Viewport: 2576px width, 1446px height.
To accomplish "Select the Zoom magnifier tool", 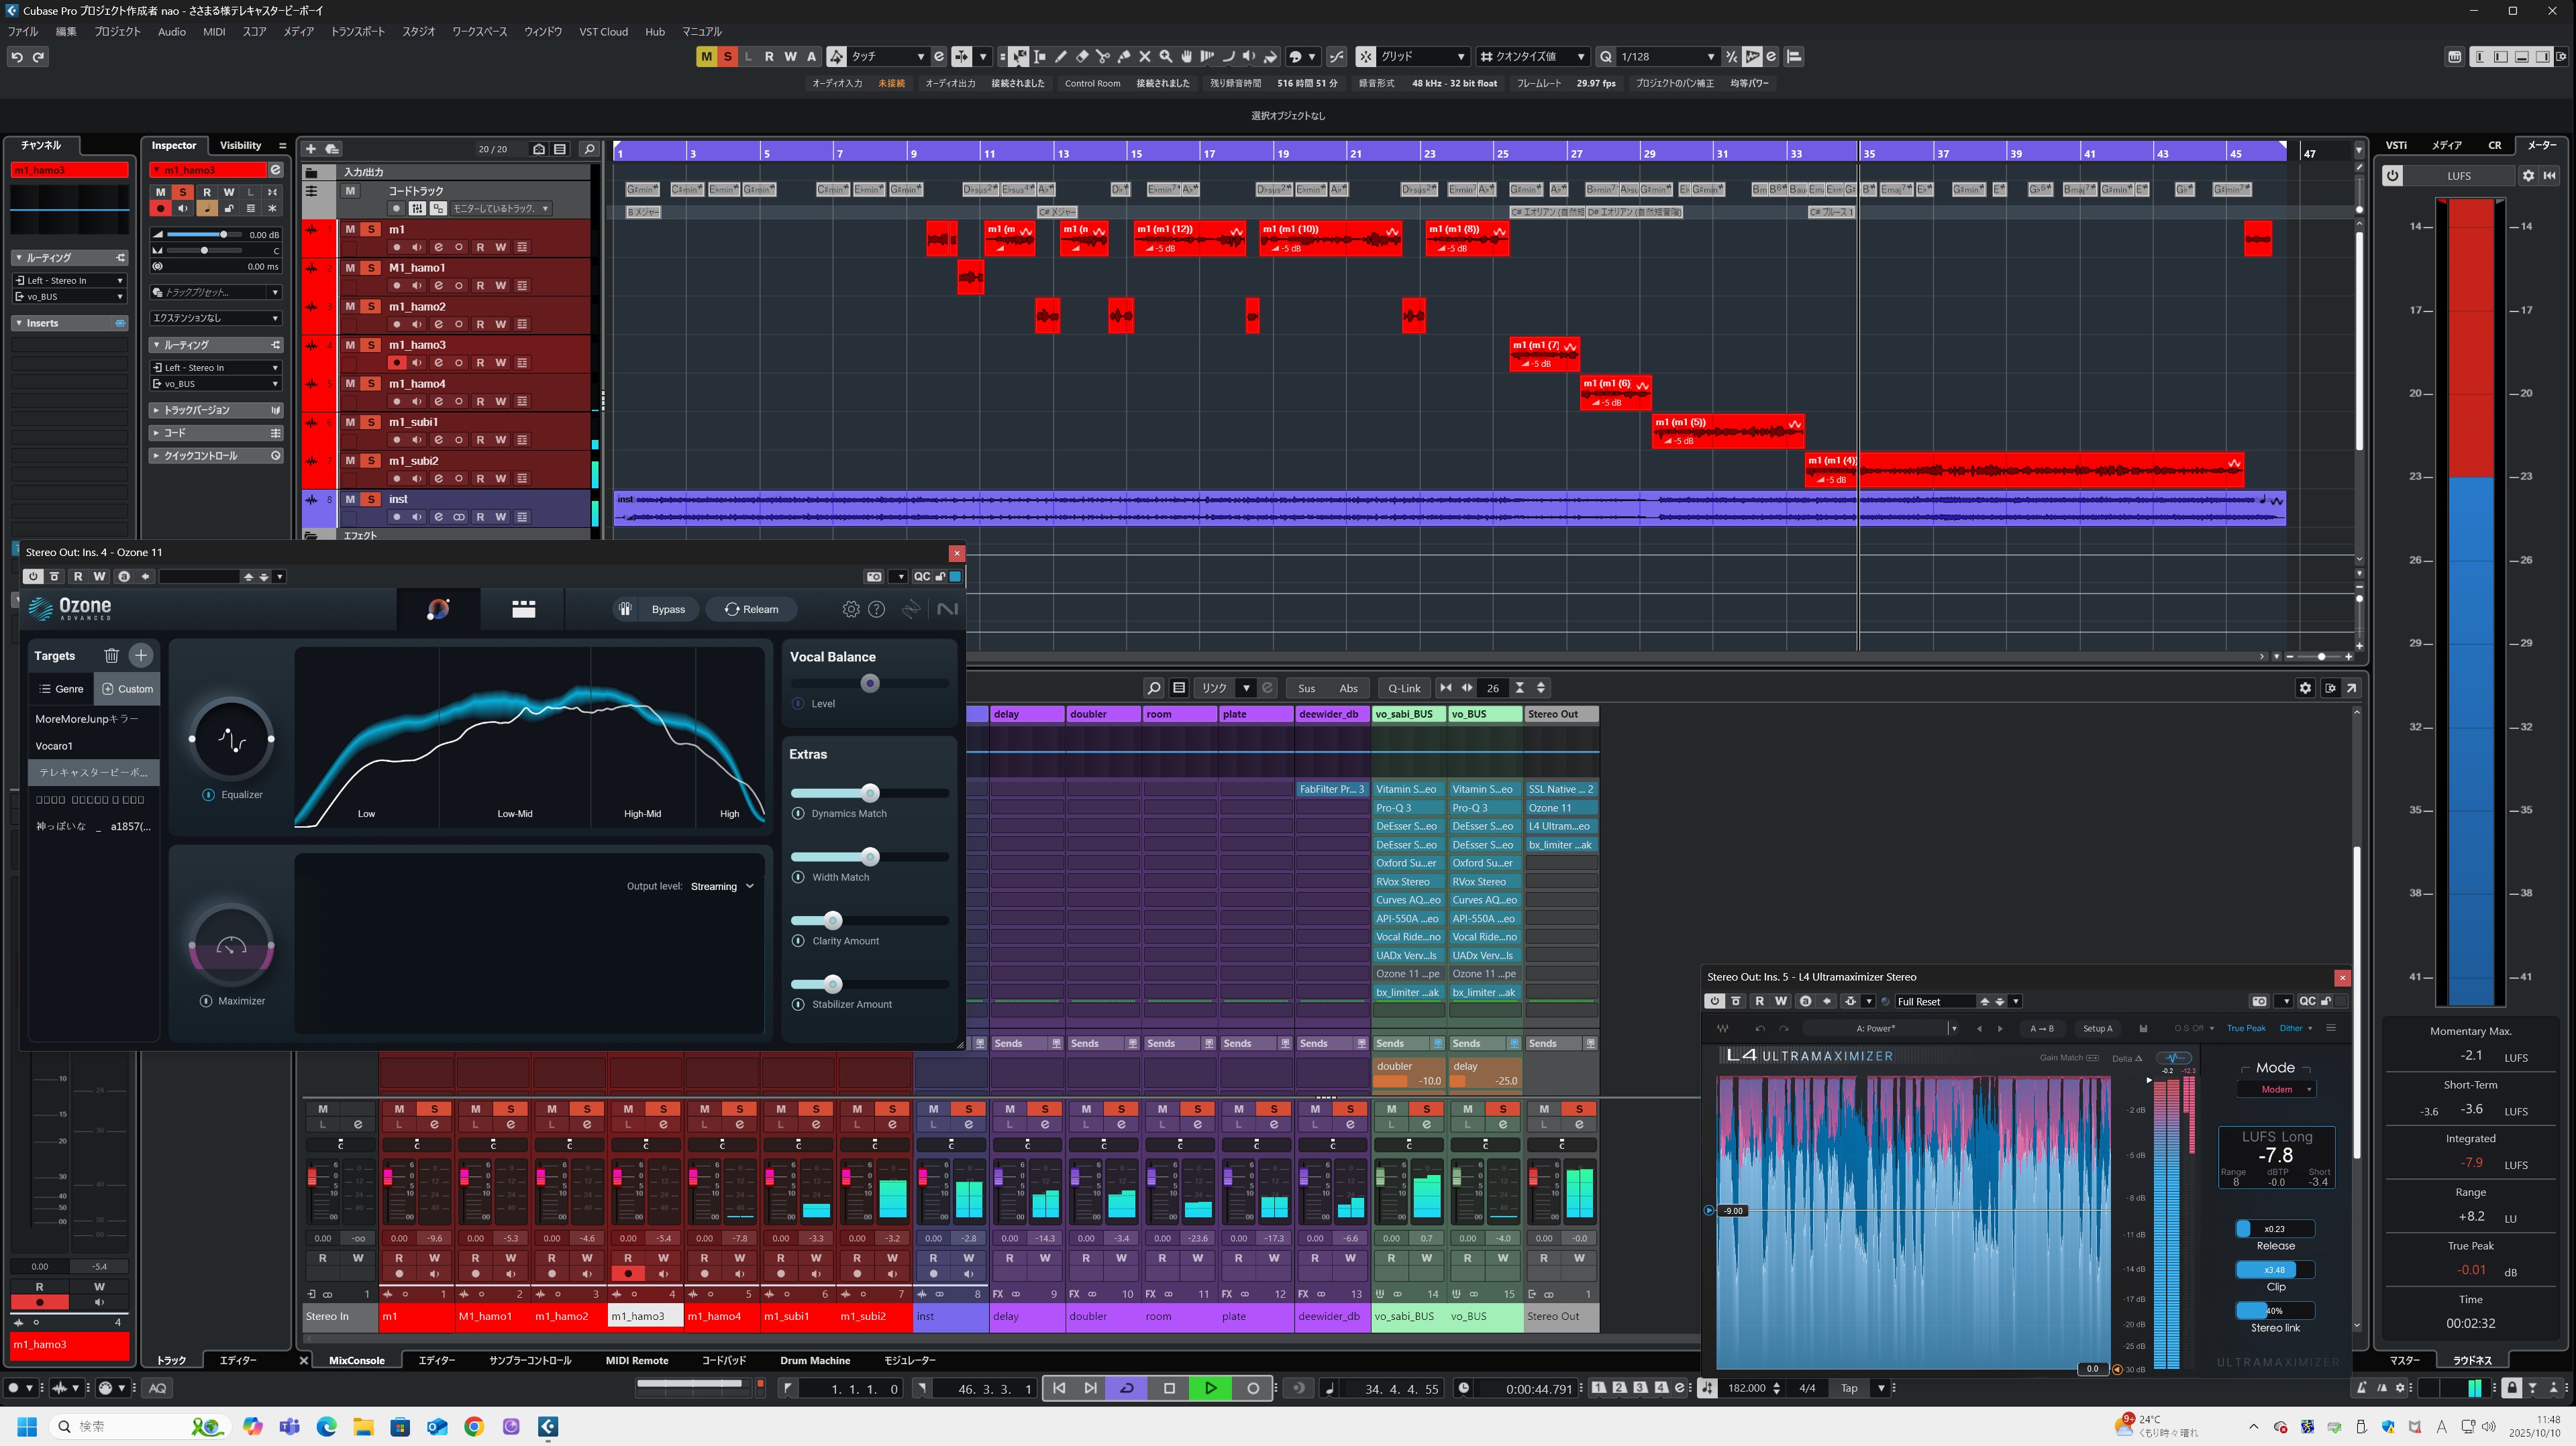I will point(1166,57).
